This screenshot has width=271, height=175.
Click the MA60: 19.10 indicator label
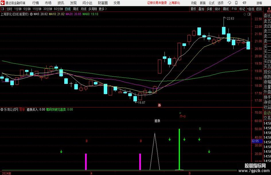coord(90,14)
